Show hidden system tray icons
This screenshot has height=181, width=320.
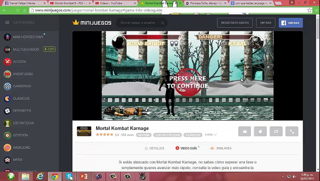click(x=283, y=177)
